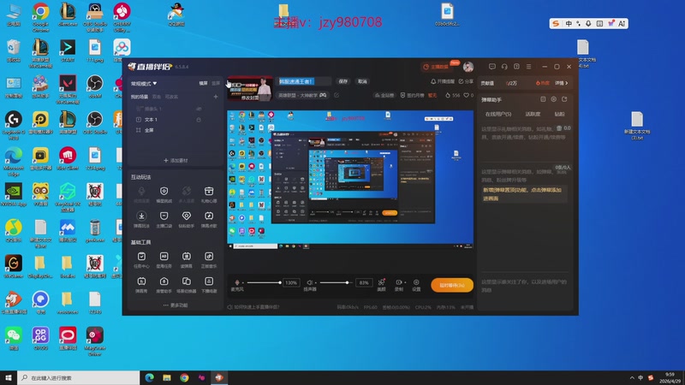The height and width of the screenshot is (385, 685).
Task: Click the stream cover thumbnail
Action: pos(250,88)
